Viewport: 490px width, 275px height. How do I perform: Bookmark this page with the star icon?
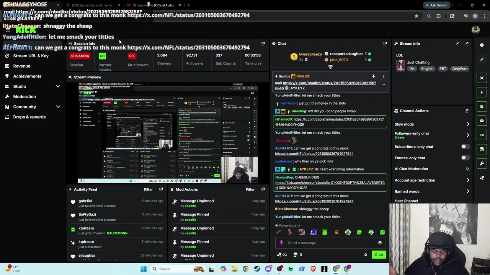(x=416, y=16)
